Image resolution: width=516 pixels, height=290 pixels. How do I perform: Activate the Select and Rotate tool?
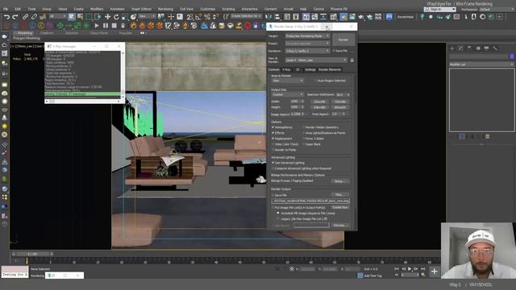116,17
